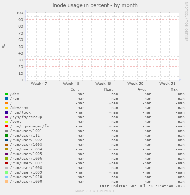Select the /dev legend label
Screen dimensions: 190x195
pos(15,94)
